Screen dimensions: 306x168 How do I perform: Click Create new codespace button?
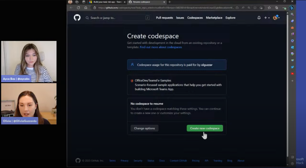pyautogui.click(x=205, y=128)
